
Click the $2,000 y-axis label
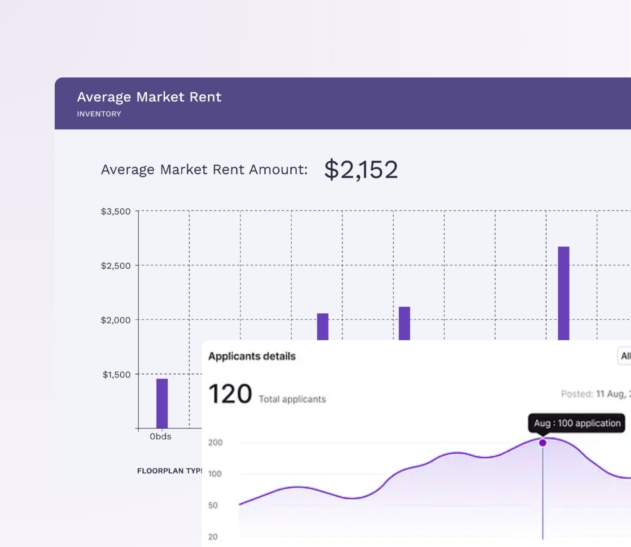click(x=116, y=320)
